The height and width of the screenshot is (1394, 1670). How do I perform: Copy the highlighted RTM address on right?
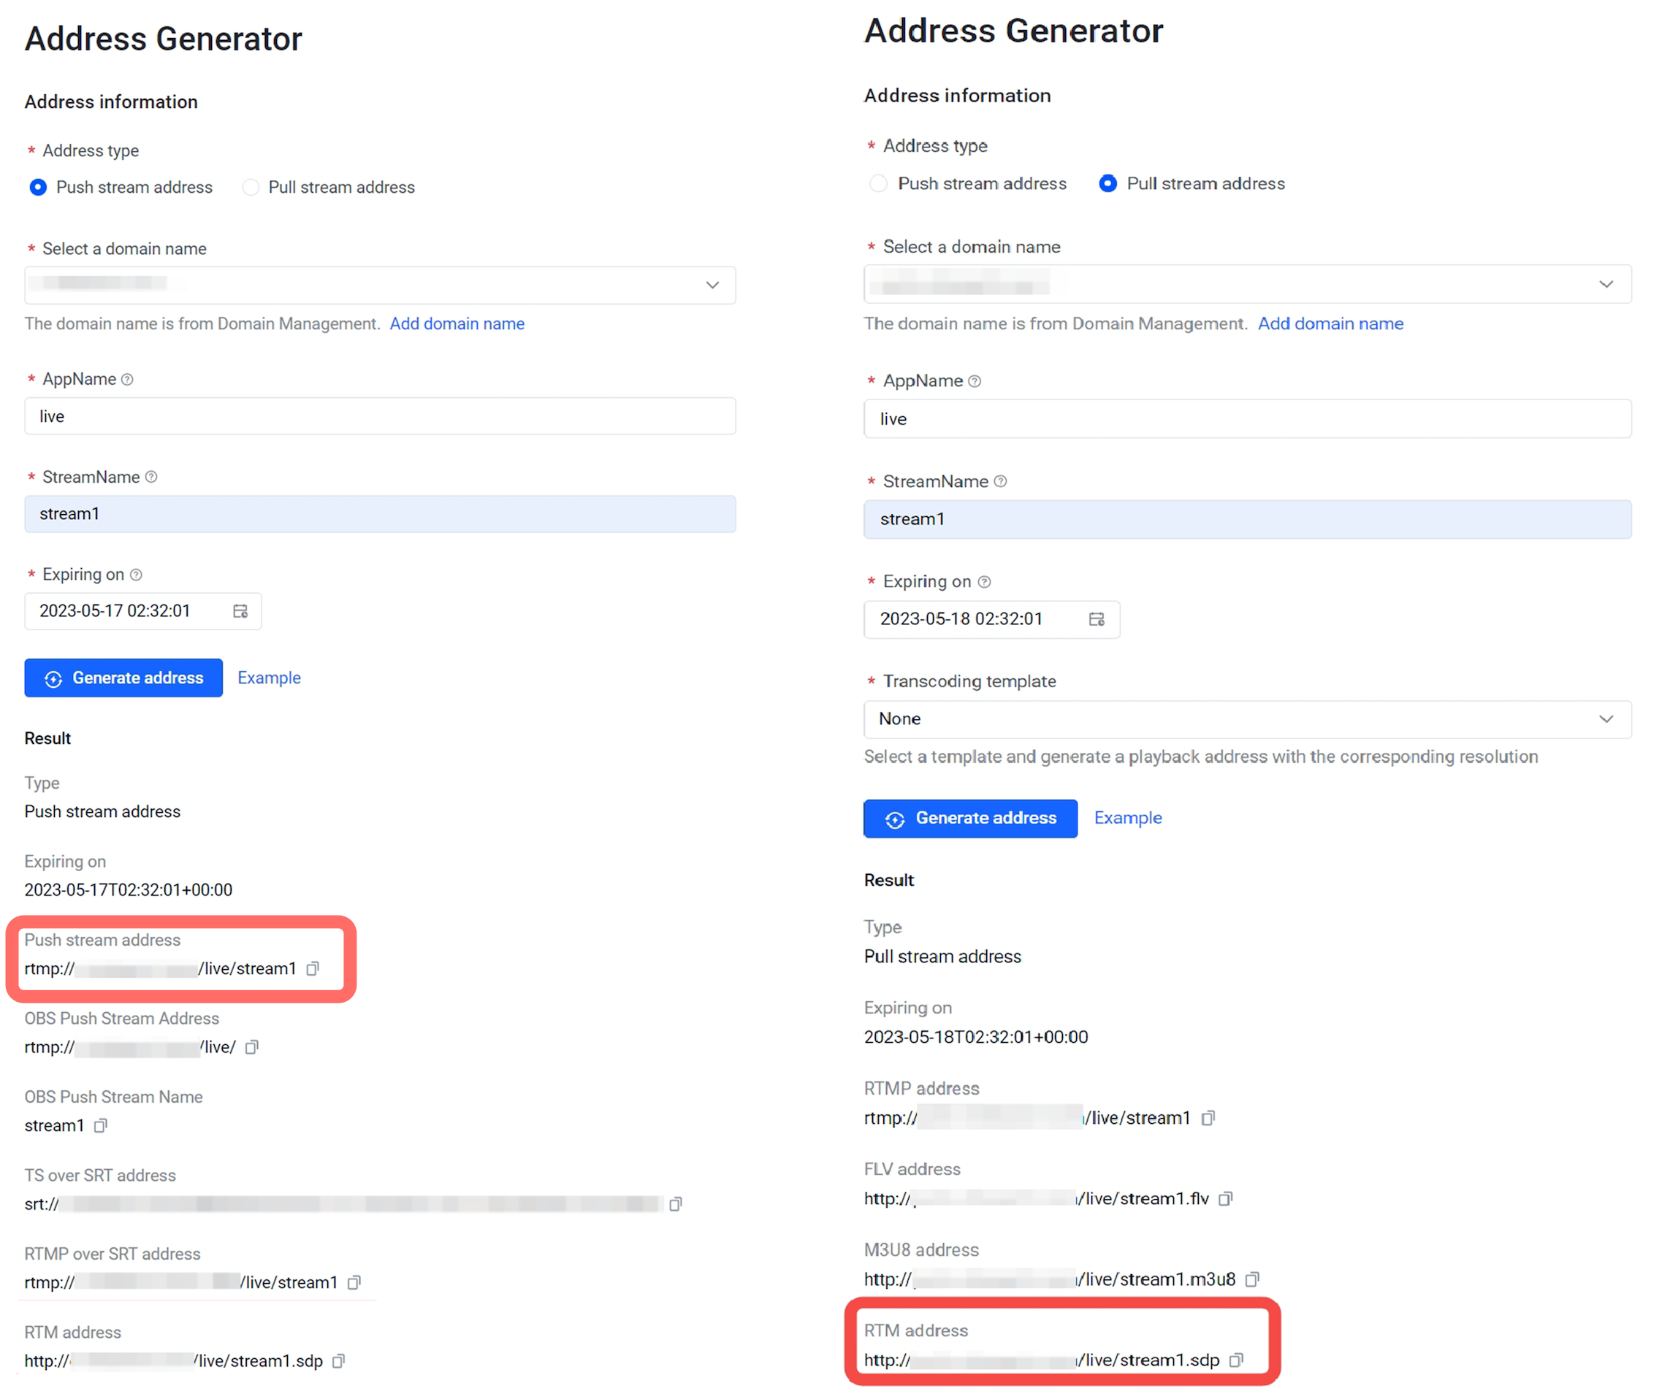(x=1236, y=1360)
